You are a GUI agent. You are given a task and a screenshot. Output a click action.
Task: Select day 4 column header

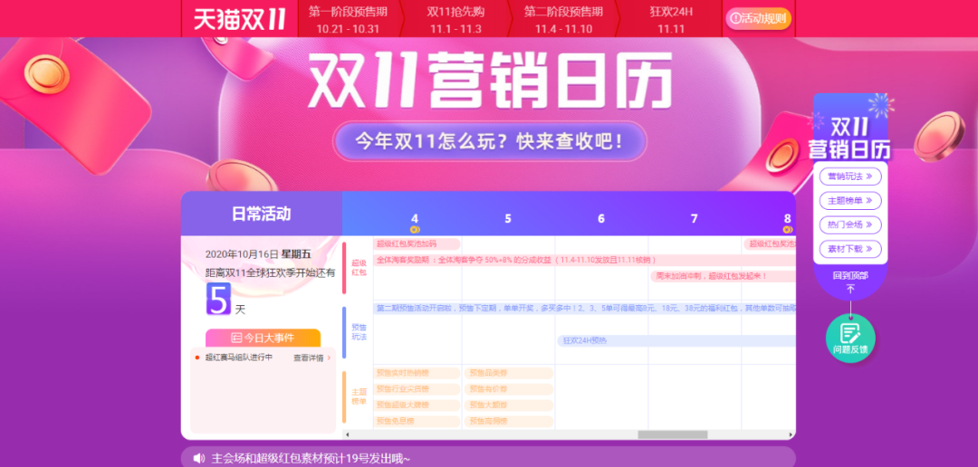(415, 218)
